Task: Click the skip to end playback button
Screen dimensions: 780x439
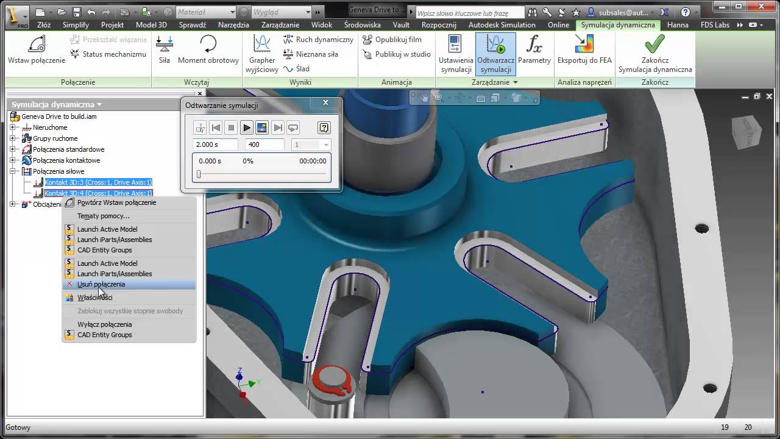Action: [x=278, y=127]
